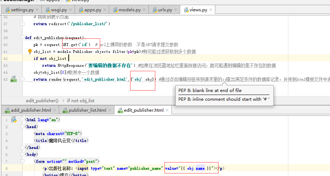The image size is (330, 176).
Task: Click 'request.GET.get' code on line 40
Action: (x=61, y=45)
